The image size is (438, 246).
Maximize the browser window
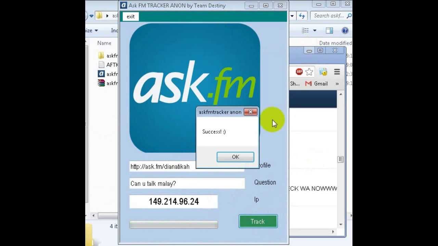tap(320, 51)
